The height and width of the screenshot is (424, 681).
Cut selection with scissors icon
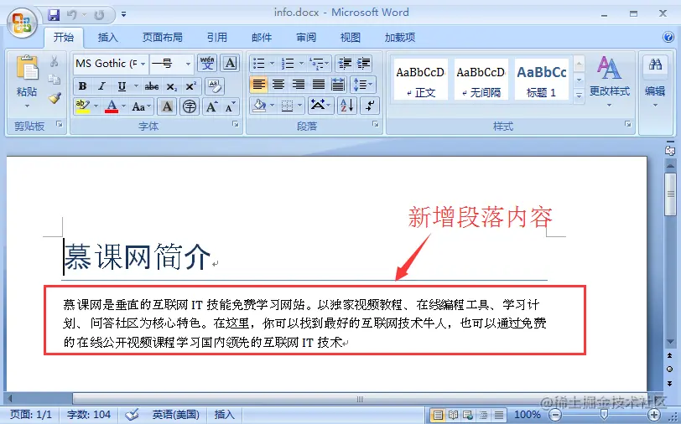coord(55,61)
